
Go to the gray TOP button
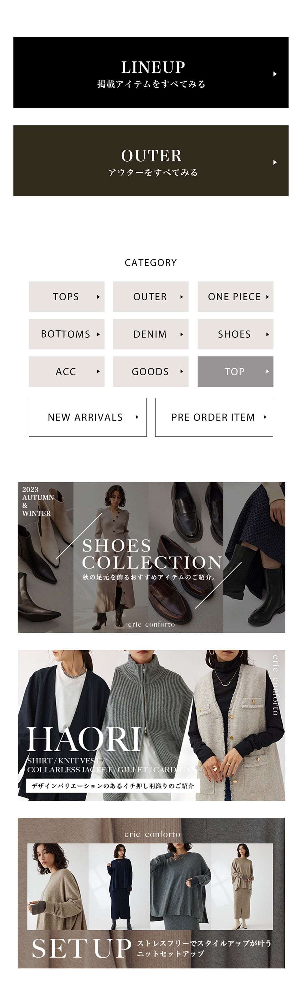tap(235, 372)
